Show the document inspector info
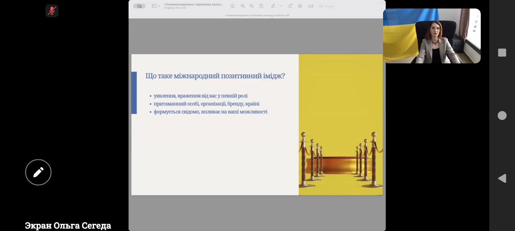Image resolution: width=515 pixels, height=231 pixels. tap(233, 6)
